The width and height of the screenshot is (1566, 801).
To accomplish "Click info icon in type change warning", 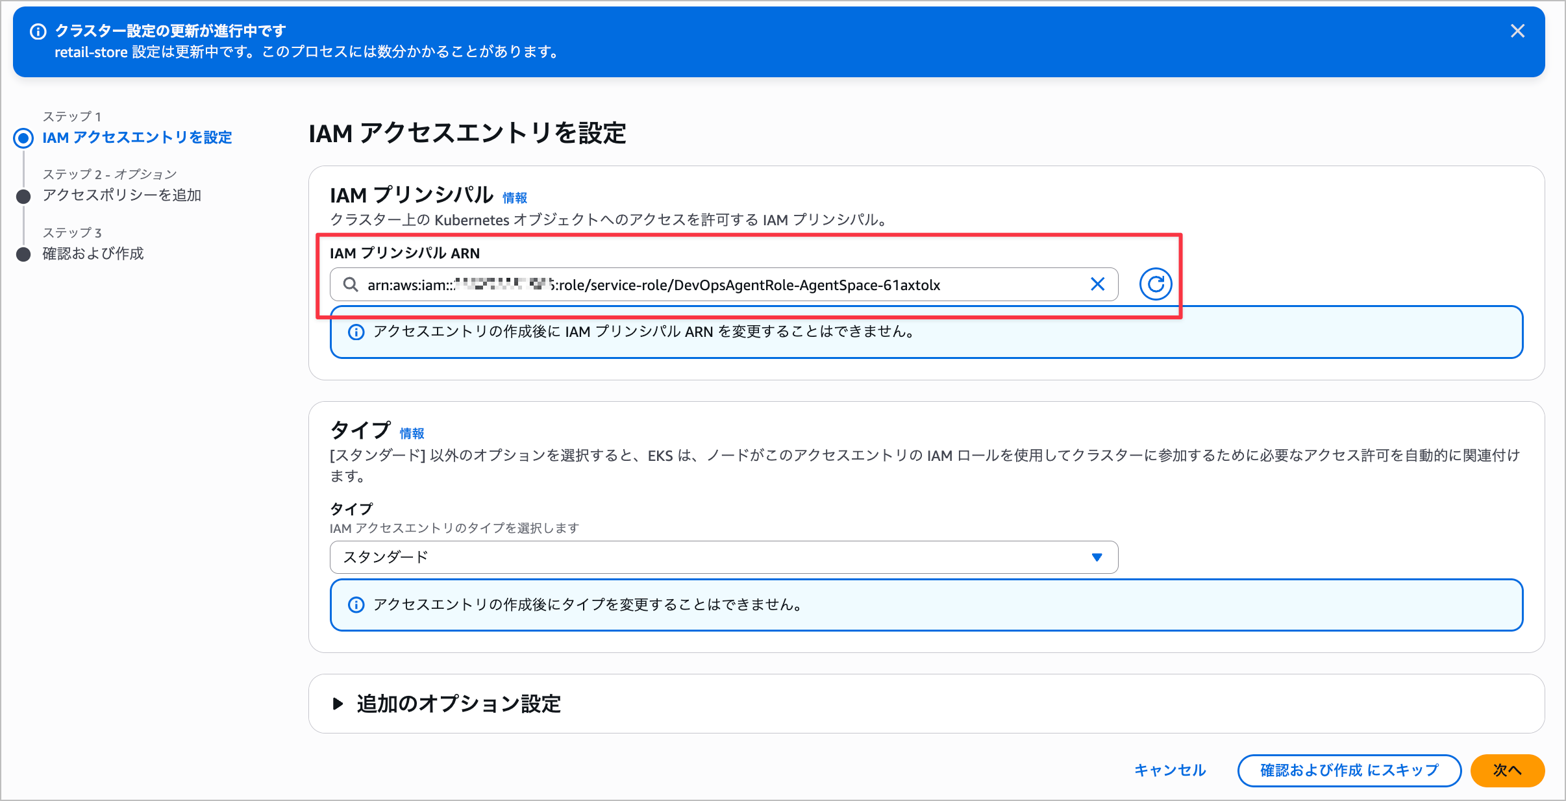I will (x=356, y=605).
